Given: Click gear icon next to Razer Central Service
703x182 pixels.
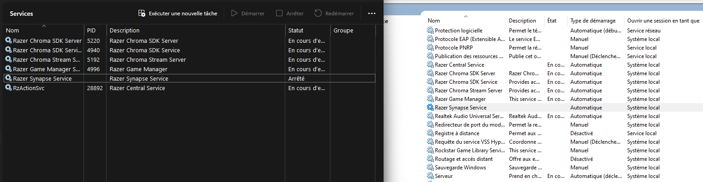Looking at the screenshot, I should tap(430, 64).
